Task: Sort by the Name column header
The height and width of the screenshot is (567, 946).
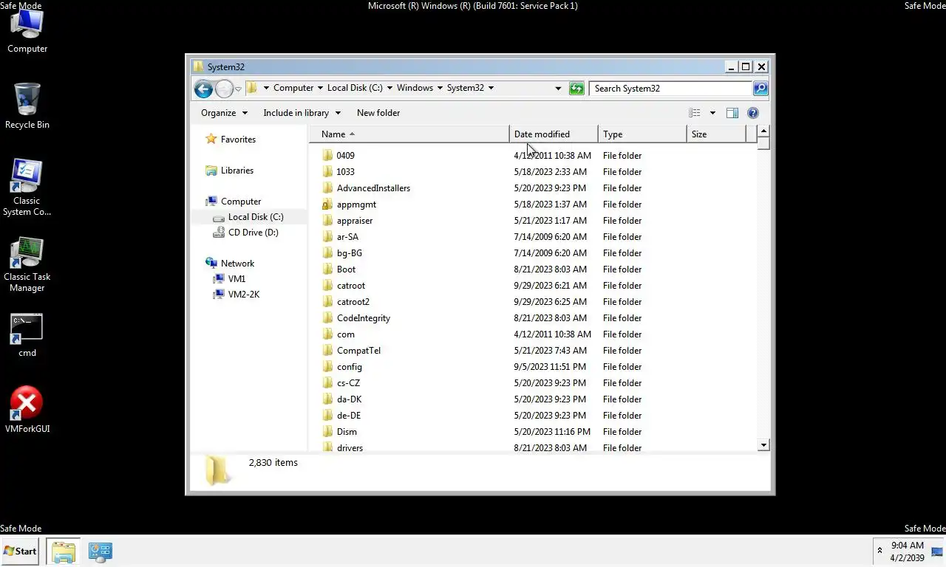Action: click(x=409, y=134)
